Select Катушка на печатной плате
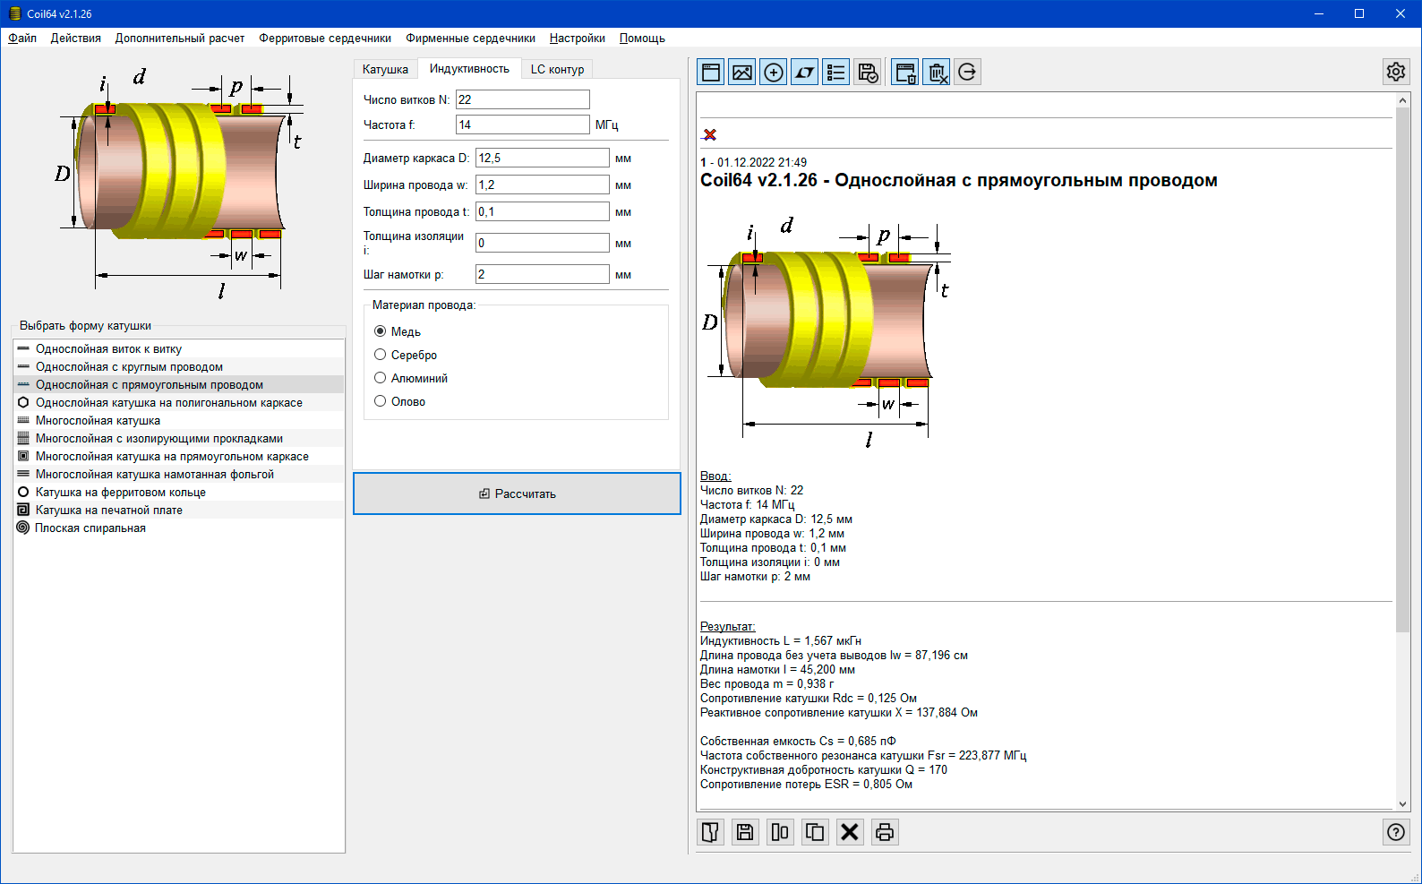 [x=179, y=510]
